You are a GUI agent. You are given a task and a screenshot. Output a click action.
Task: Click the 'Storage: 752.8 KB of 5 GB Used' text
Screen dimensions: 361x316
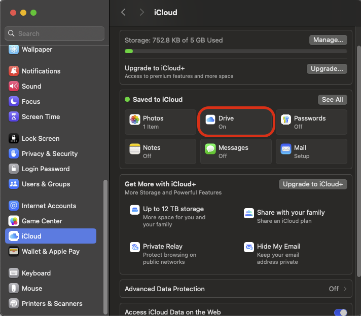[173, 40]
